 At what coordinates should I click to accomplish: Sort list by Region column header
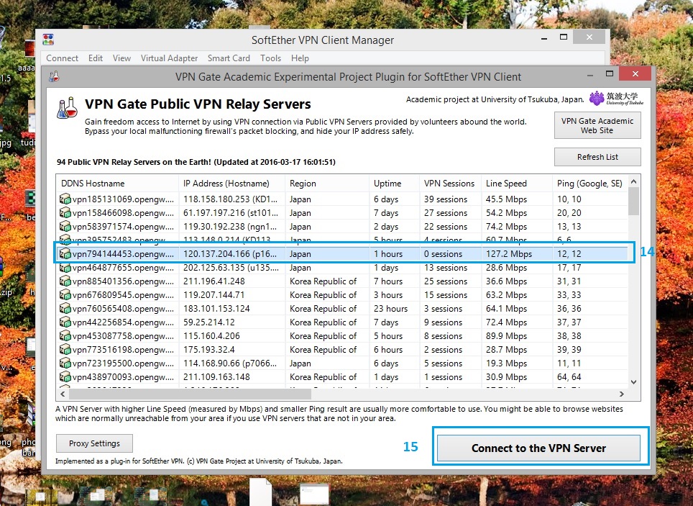pyautogui.click(x=326, y=184)
